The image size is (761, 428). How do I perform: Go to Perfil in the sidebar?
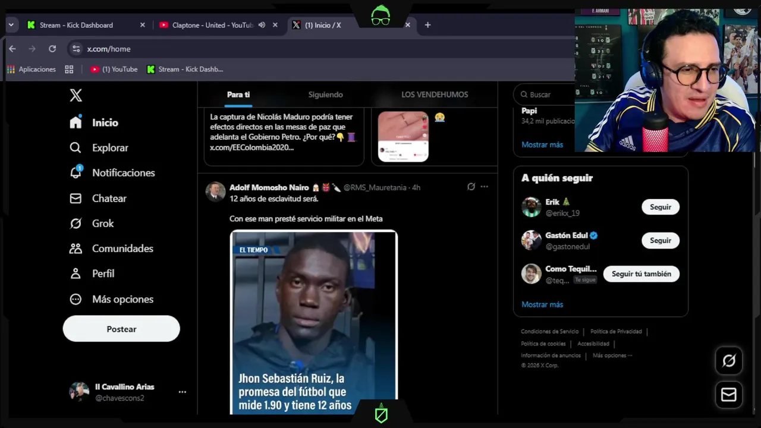92,273
